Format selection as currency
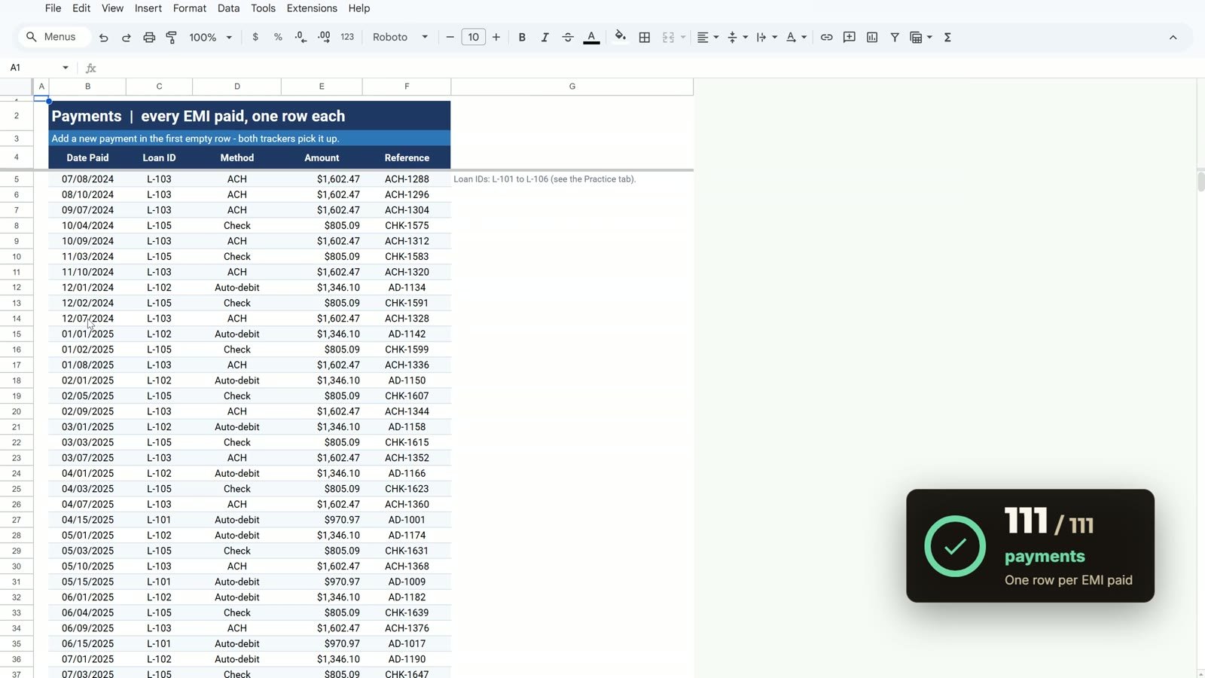The height and width of the screenshot is (678, 1205). click(255, 37)
